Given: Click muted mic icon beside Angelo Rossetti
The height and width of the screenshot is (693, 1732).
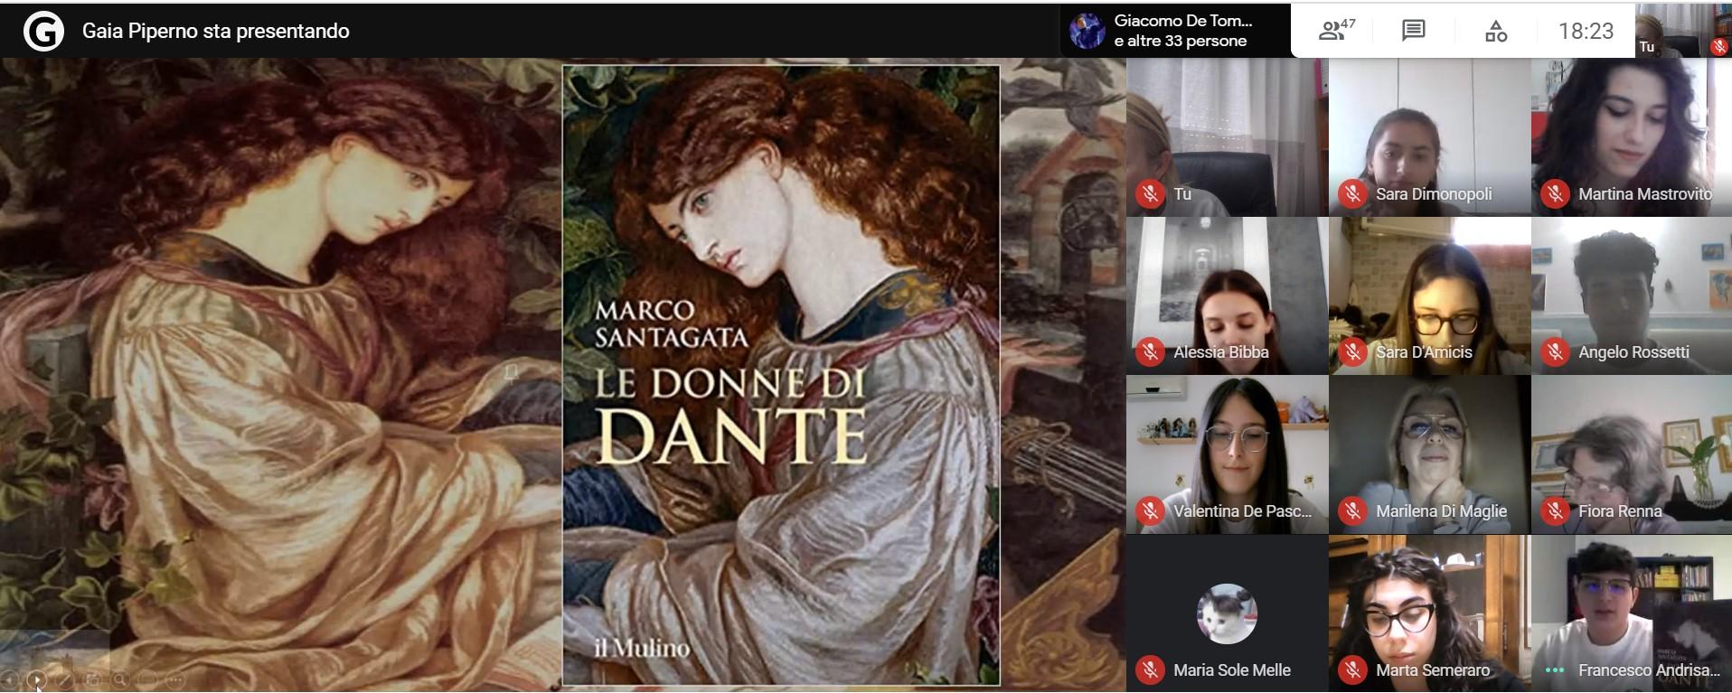Looking at the screenshot, I should [1555, 351].
